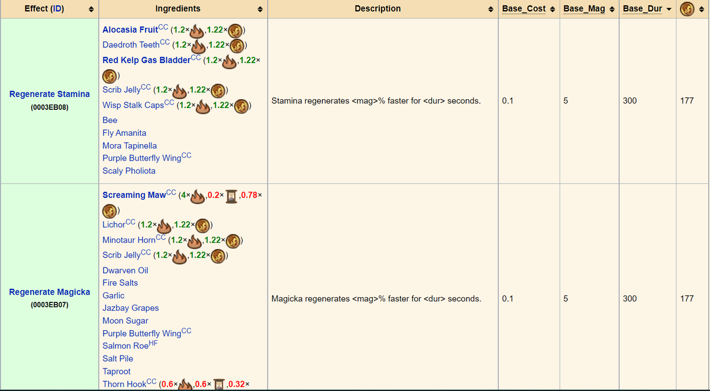Viewport: 710px width, 391px height.
Task: Click the gold coin icon under Screaming Maw
Action: [109, 210]
